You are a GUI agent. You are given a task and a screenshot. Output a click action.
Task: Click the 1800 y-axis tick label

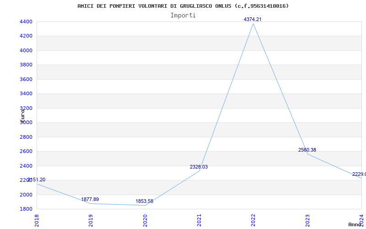[27, 209]
